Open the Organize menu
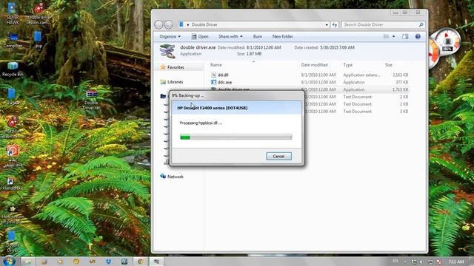This screenshot has height=266, width=474. coord(170,36)
